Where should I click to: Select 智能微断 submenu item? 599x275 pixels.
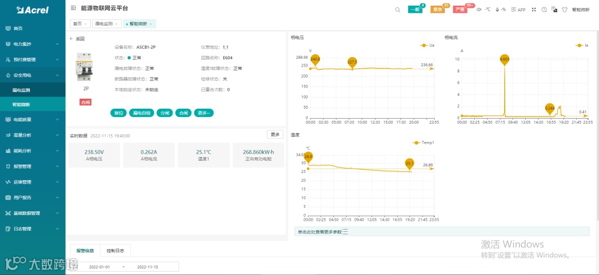33,104
